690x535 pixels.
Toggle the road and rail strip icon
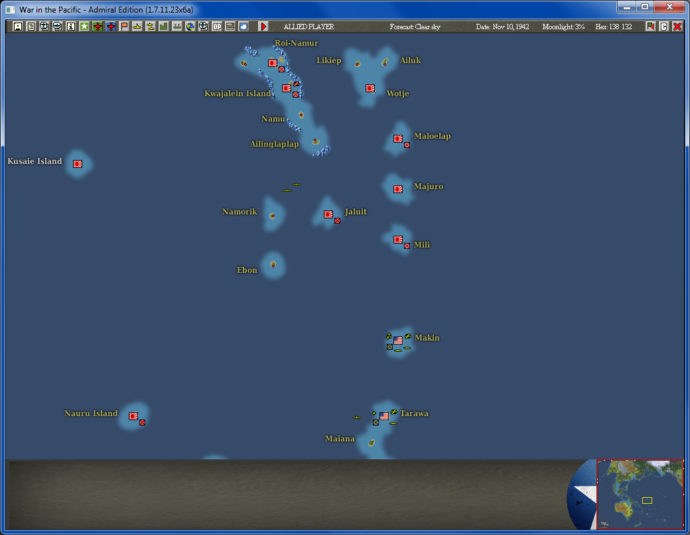tap(230, 27)
